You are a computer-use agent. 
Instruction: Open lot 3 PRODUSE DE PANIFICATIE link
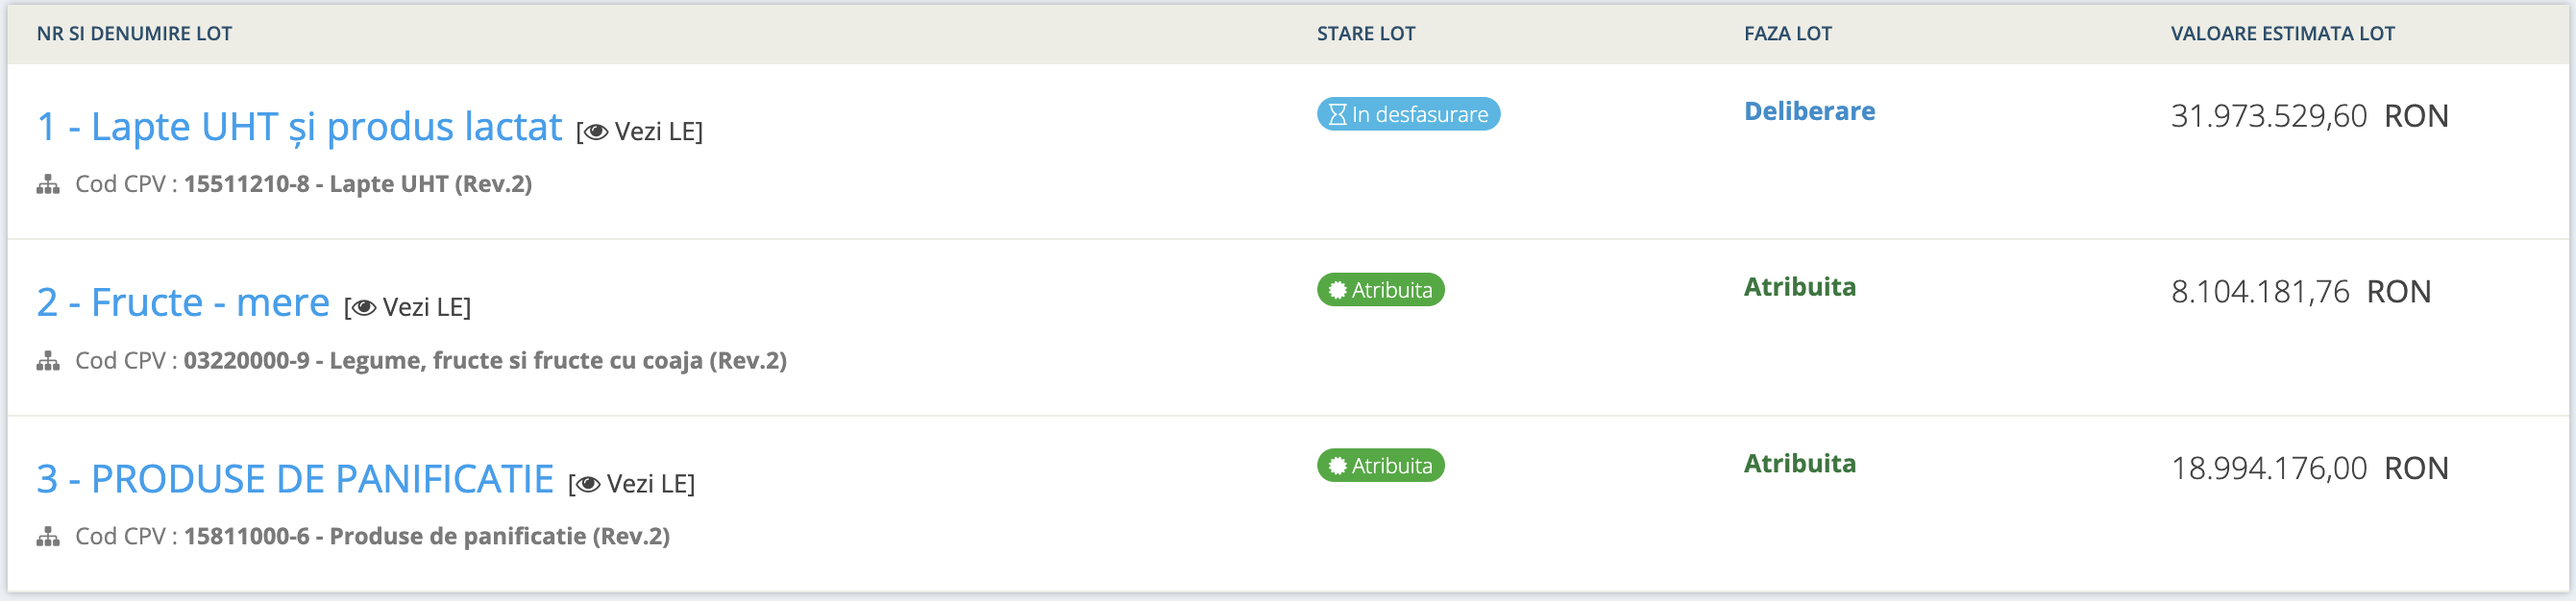tap(295, 479)
